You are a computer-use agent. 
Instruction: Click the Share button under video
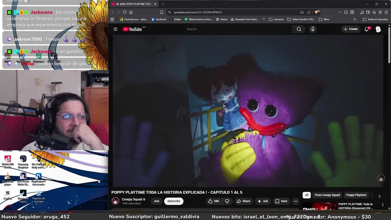(x=243, y=201)
